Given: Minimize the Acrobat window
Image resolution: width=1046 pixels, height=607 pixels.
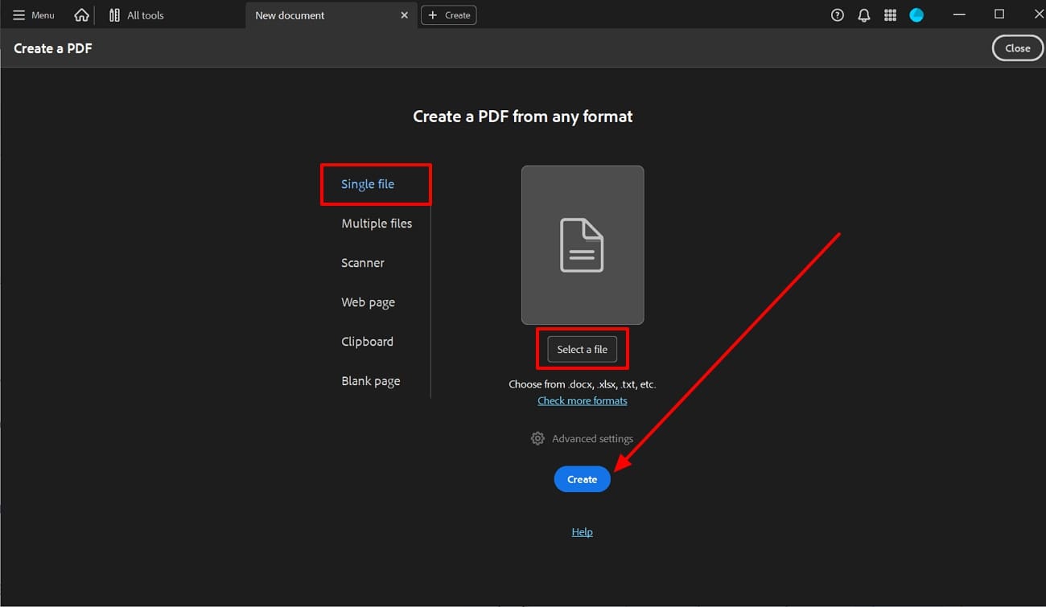Looking at the screenshot, I should click(959, 14).
